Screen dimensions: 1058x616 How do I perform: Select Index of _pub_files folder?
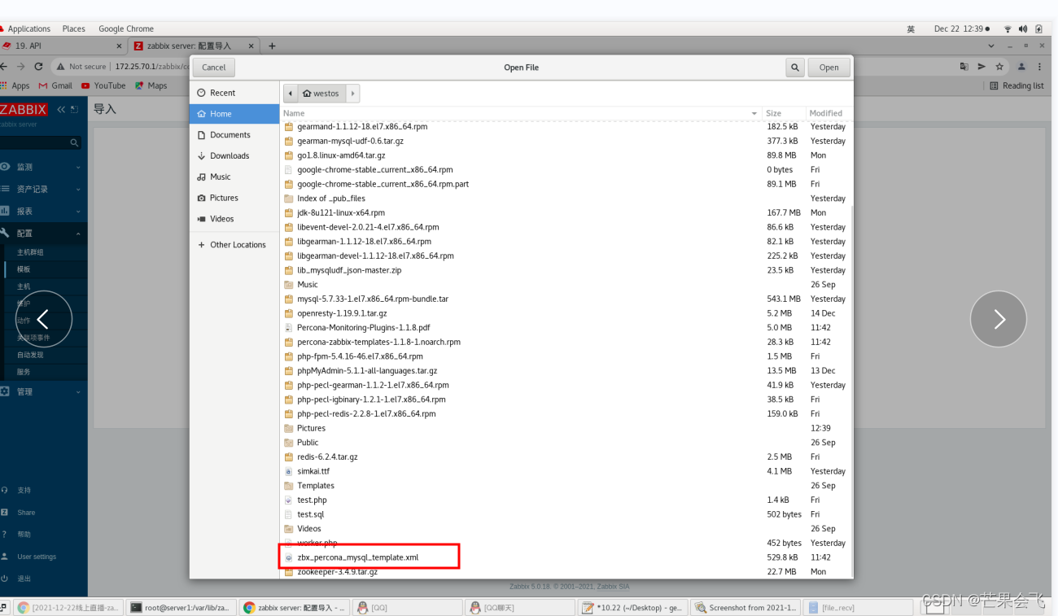566,199
